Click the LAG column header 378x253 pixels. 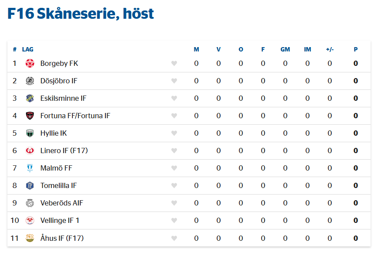point(27,49)
